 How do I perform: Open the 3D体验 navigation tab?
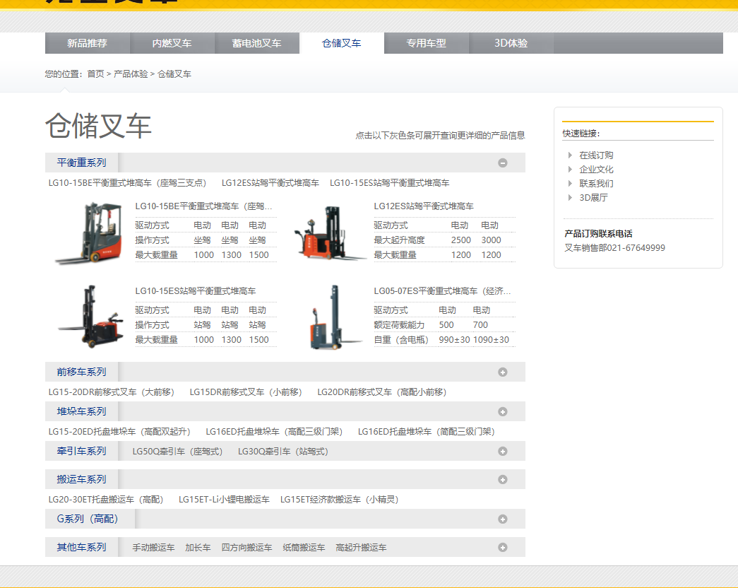click(x=511, y=43)
